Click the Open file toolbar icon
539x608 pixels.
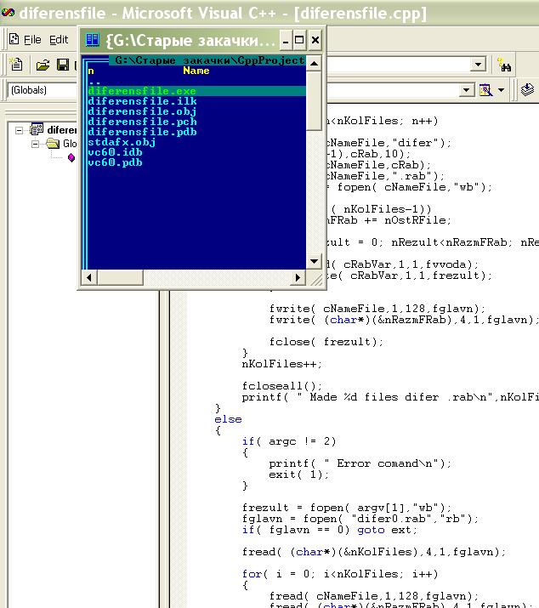[42, 65]
